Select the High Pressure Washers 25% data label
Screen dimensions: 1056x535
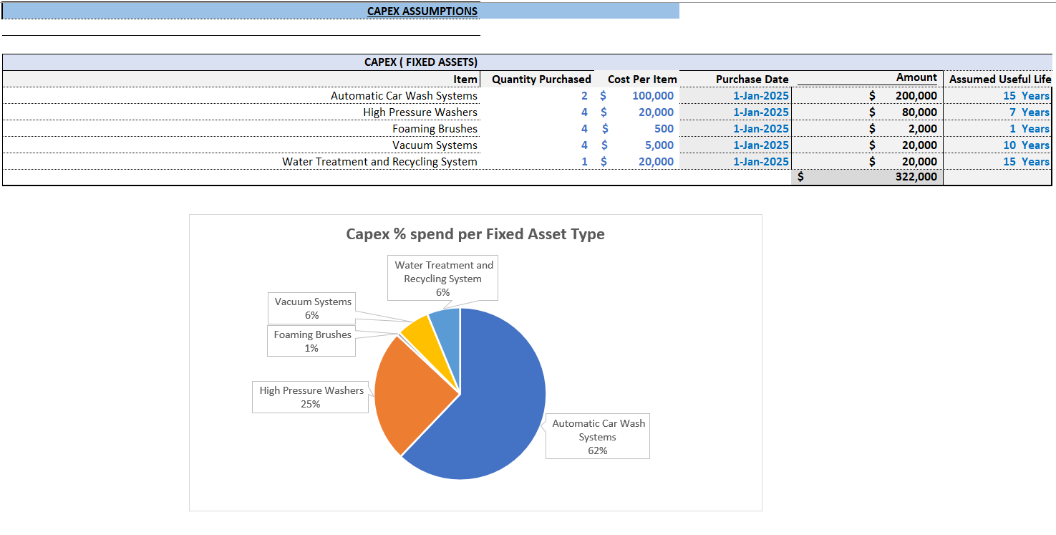tap(310, 397)
